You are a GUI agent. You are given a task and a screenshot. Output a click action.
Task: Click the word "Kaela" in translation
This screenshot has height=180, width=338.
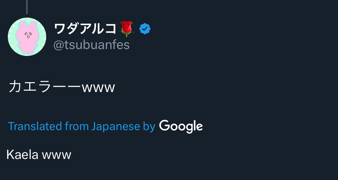tap(22, 155)
